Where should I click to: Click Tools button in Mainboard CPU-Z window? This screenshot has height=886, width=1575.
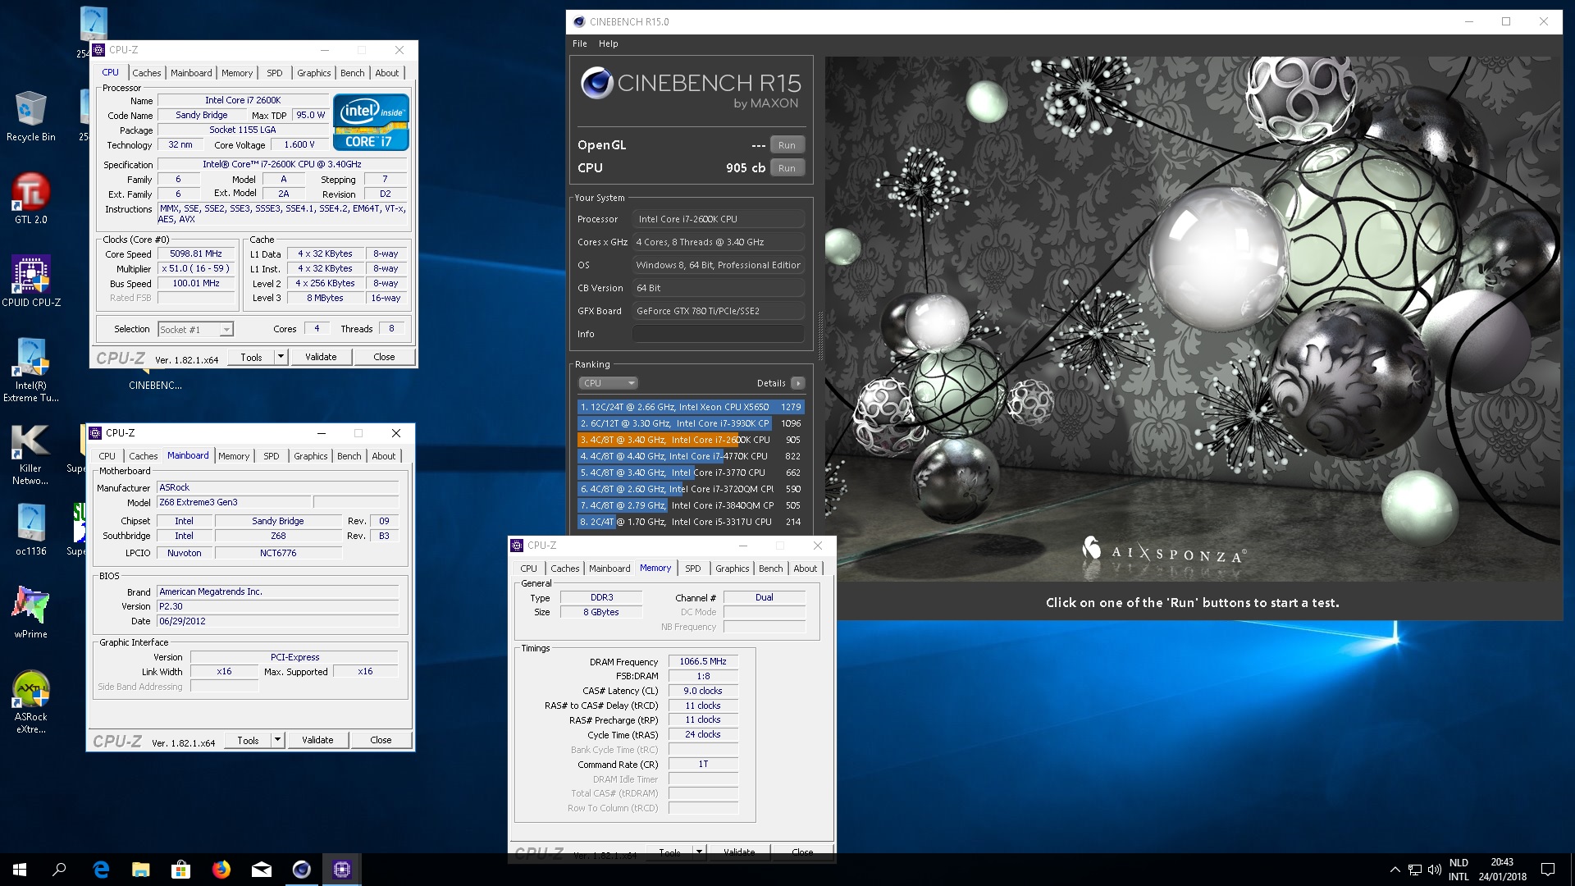[x=248, y=740]
